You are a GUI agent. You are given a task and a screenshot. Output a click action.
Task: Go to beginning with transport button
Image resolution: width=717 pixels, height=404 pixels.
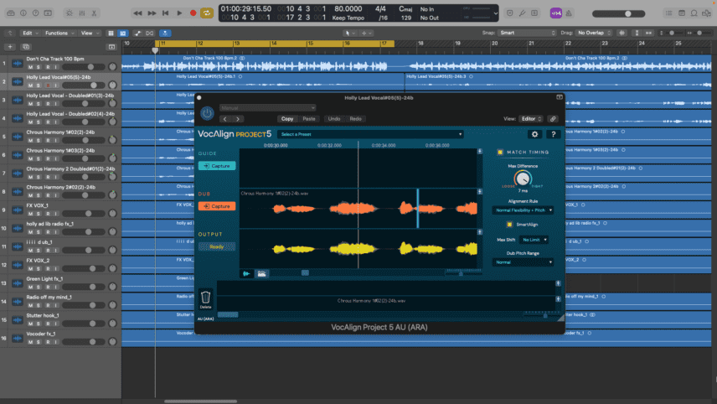click(166, 13)
